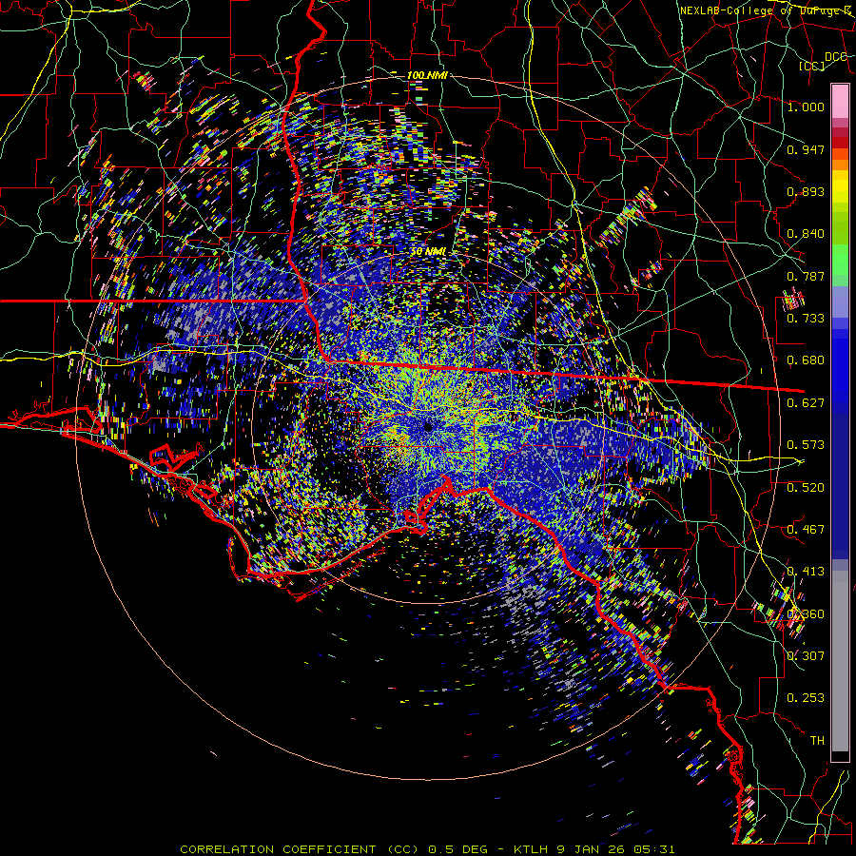The width and height of the screenshot is (856, 856).
Task: Pick the gray segment of the color bar
Action: pyautogui.click(x=840, y=661)
